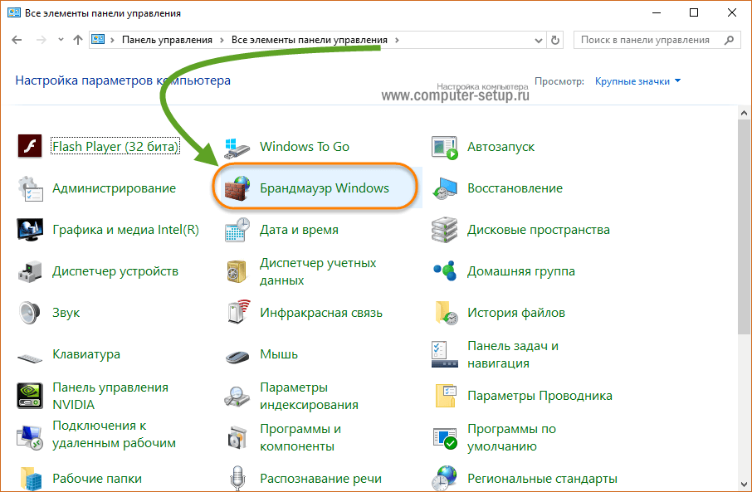Open the Автозапуск icon
Screen dimensions: 752x492
445,147
